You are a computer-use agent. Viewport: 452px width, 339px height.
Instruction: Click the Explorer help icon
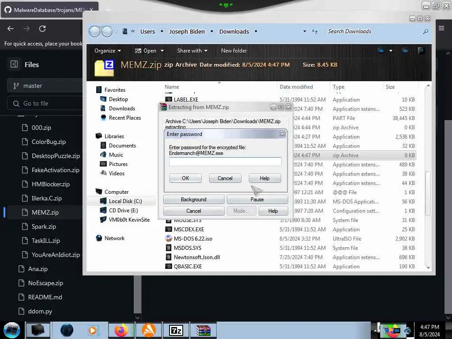tap(421, 51)
